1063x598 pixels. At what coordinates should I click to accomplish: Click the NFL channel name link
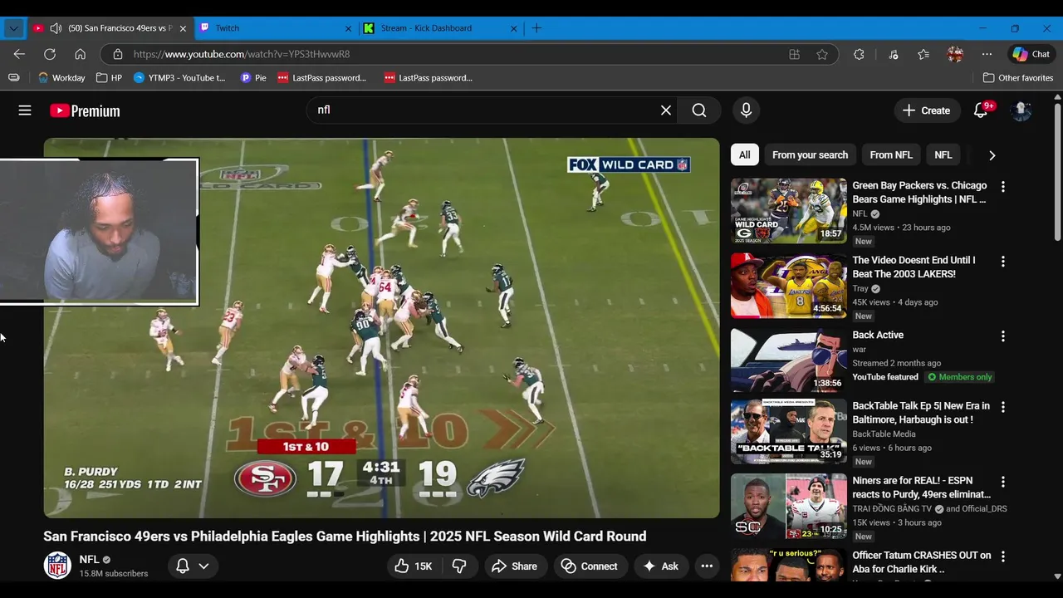click(89, 560)
